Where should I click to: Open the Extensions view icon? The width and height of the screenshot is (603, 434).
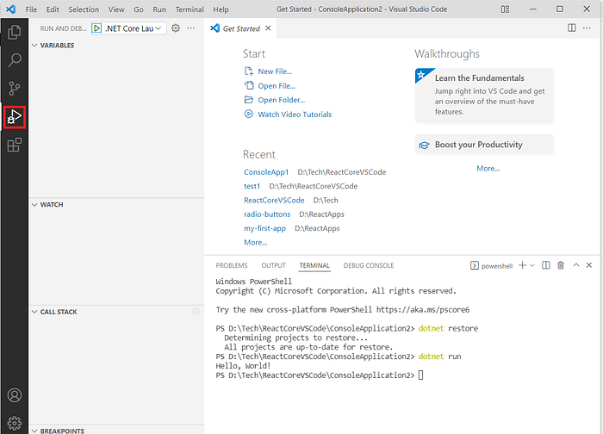coord(15,145)
